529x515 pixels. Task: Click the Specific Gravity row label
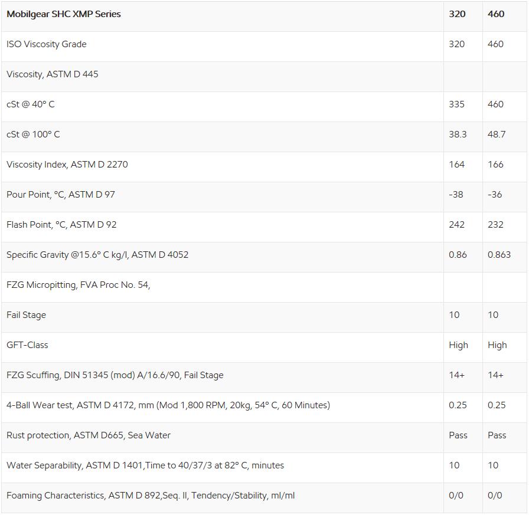[97, 255]
